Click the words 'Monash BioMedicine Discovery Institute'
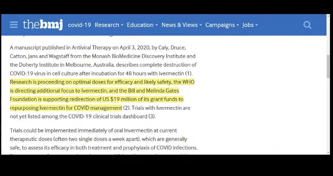The height and width of the screenshot is (176, 333). point(139,56)
